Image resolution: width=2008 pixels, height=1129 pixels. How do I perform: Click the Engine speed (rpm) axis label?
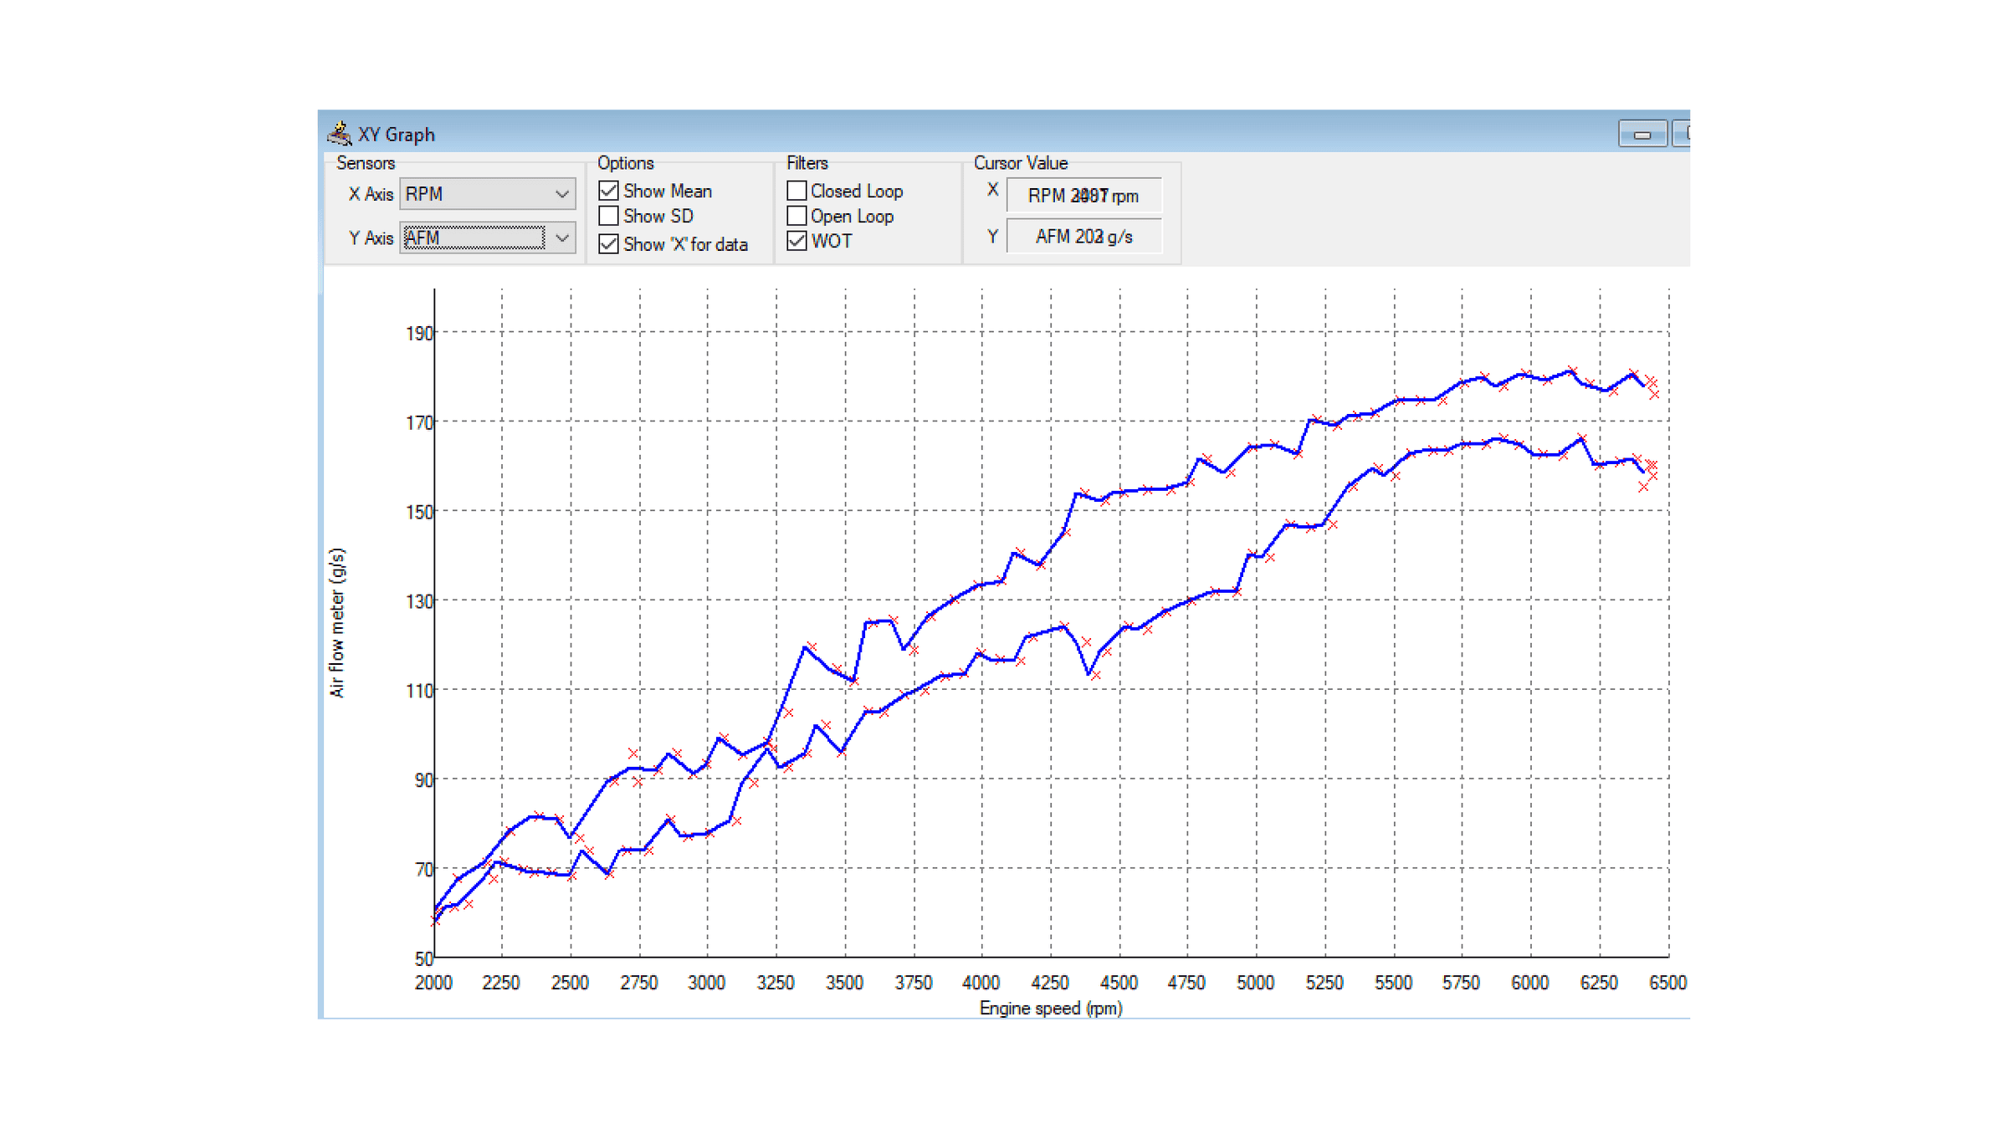pos(1050,1009)
